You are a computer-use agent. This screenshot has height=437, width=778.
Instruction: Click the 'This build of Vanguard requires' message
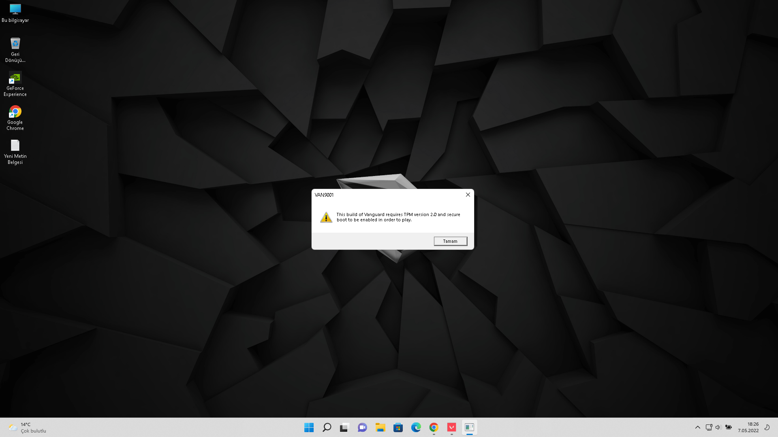pyautogui.click(x=398, y=217)
